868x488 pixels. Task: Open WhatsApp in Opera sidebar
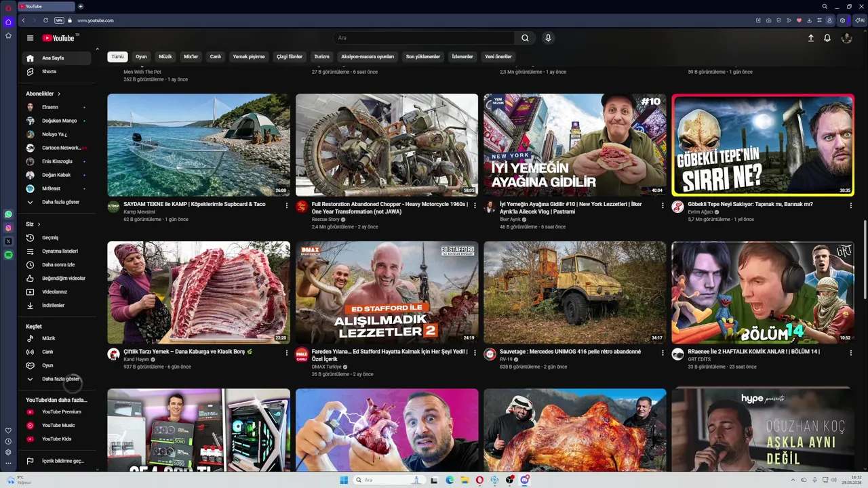click(x=8, y=214)
